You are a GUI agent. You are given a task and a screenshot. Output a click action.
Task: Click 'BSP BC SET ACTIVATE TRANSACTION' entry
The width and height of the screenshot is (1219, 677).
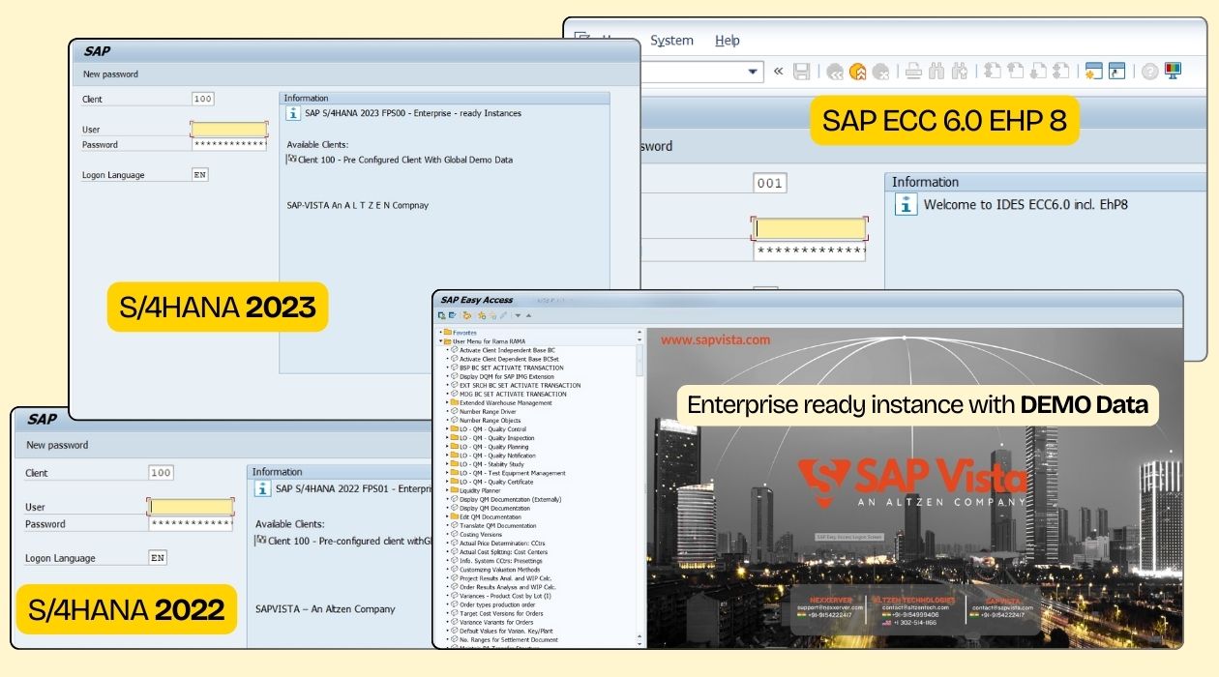coord(511,368)
